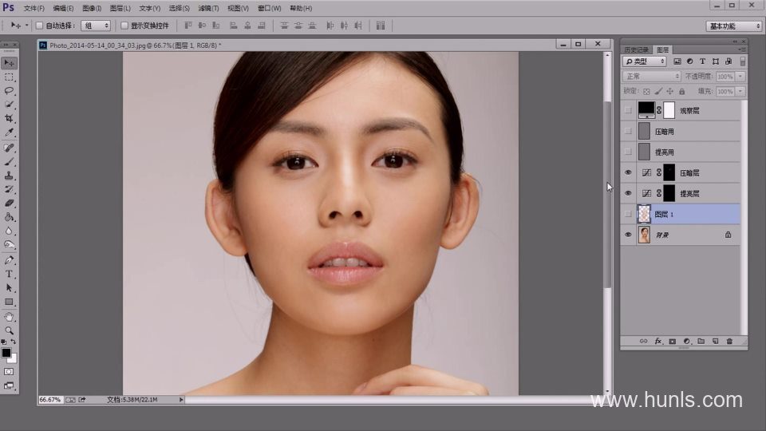Select the 图层 1 layer thumbnail
Screen dimensions: 766x431
click(645, 214)
